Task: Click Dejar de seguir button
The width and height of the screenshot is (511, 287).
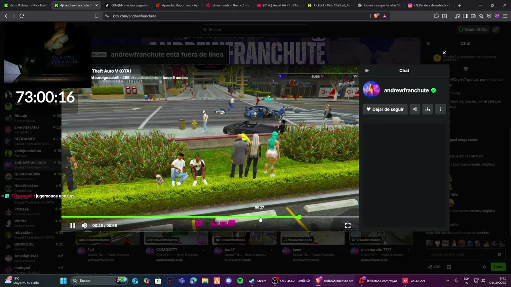Action: coord(385,109)
